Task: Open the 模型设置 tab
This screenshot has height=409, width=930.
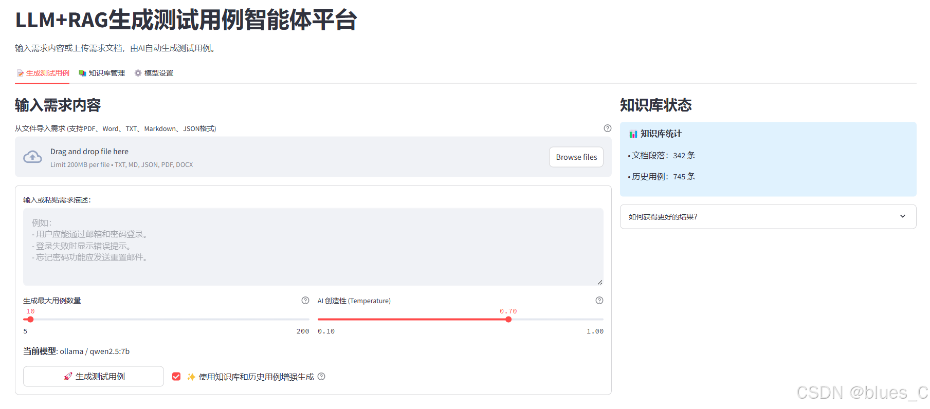Action: (x=154, y=73)
